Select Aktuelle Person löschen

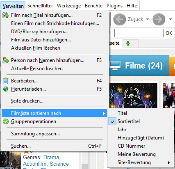pos(55,69)
